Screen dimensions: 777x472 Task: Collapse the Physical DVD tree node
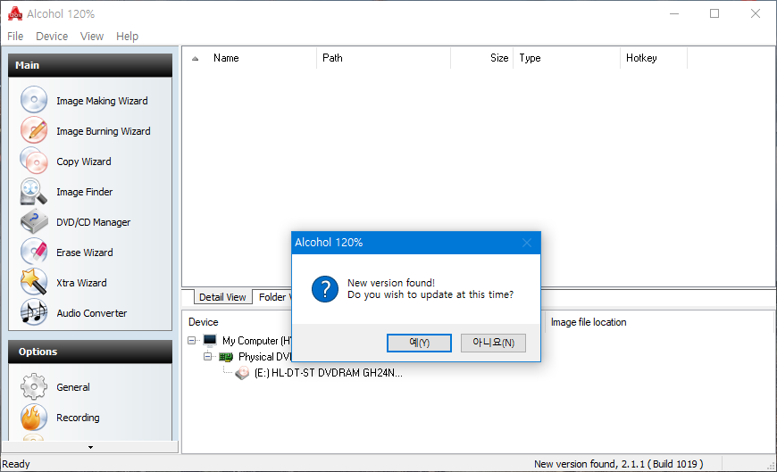(x=207, y=356)
